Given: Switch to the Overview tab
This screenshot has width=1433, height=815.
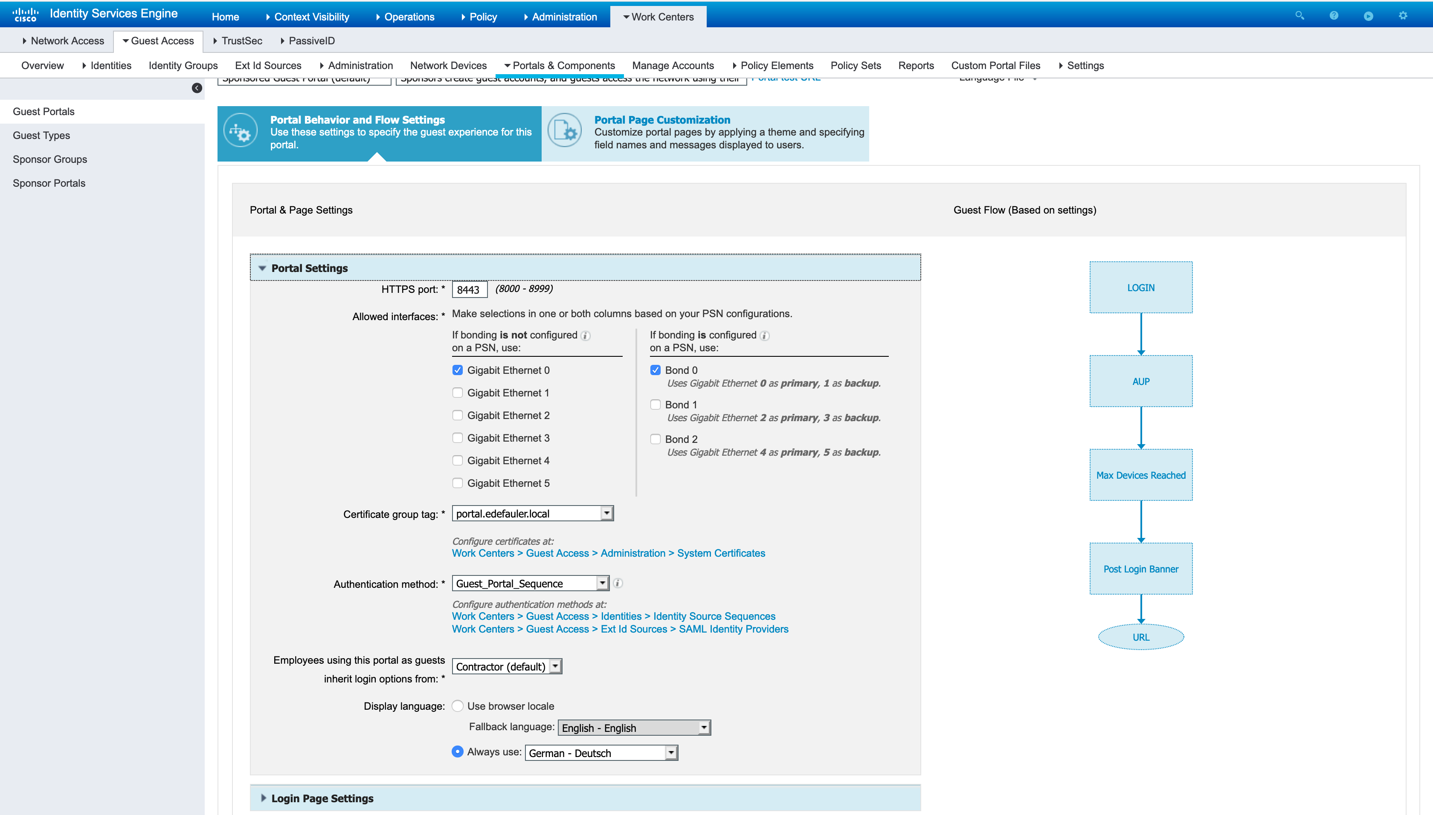Looking at the screenshot, I should (x=43, y=66).
